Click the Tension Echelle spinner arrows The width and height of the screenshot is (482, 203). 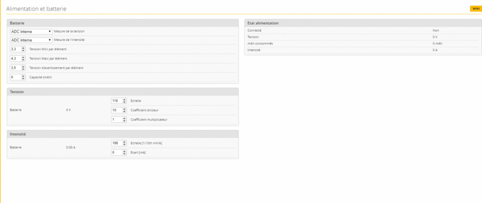124,101
